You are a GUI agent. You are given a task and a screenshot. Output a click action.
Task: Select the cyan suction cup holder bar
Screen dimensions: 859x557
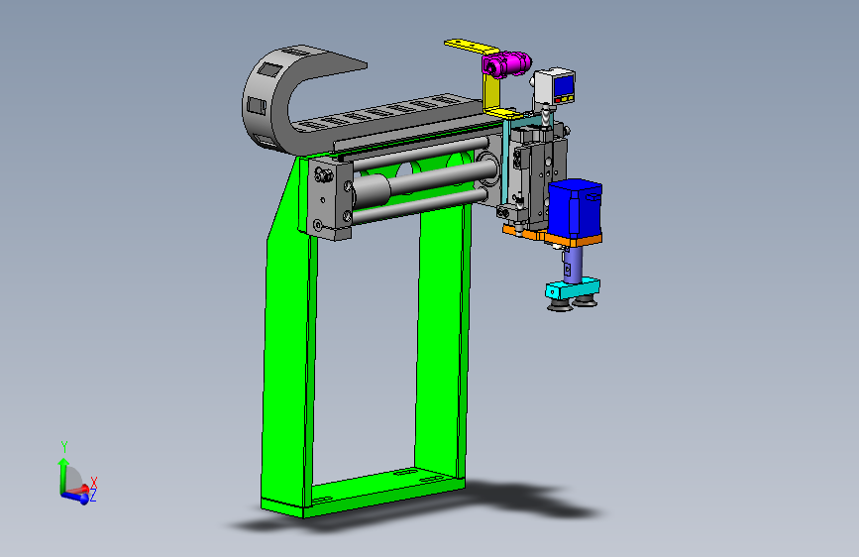coord(573,289)
